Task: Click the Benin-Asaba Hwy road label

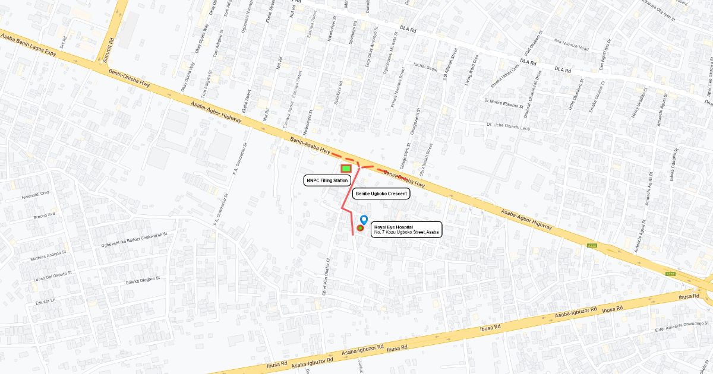Action: (x=310, y=147)
